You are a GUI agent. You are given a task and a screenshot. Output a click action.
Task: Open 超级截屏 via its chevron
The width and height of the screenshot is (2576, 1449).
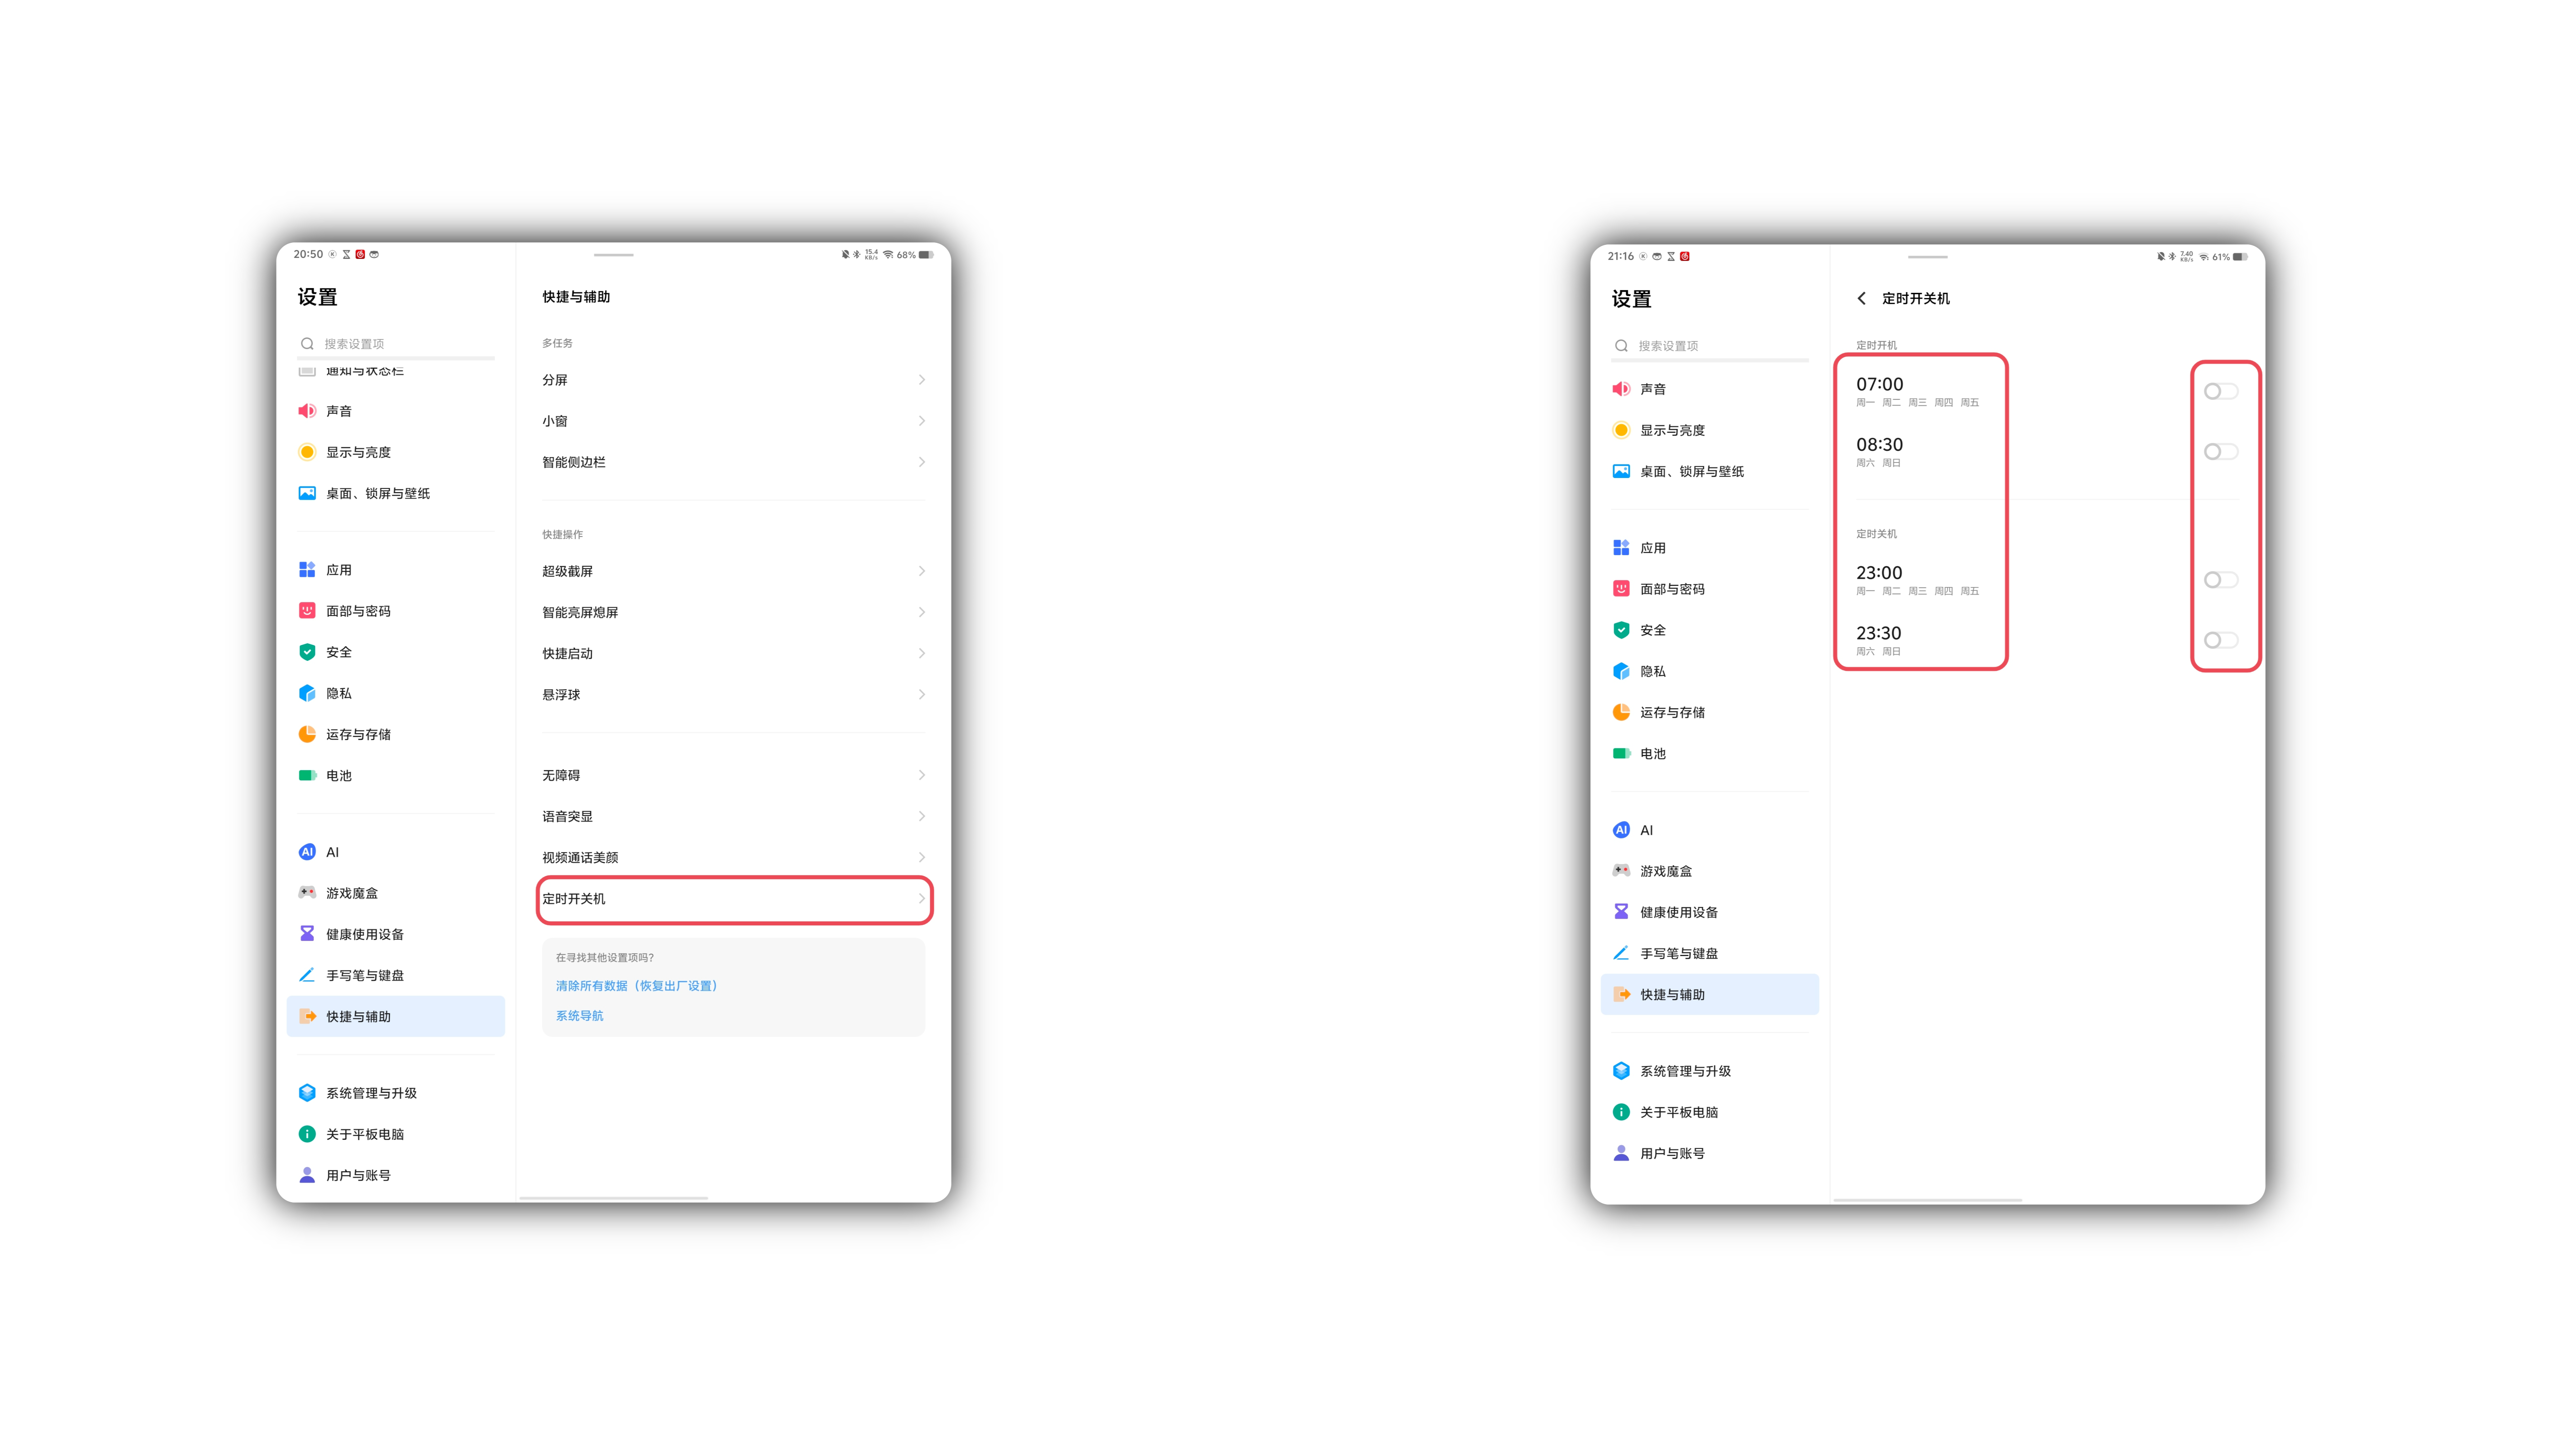click(921, 571)
